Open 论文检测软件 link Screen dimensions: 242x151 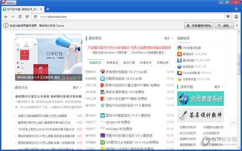(x=211, y=133)
